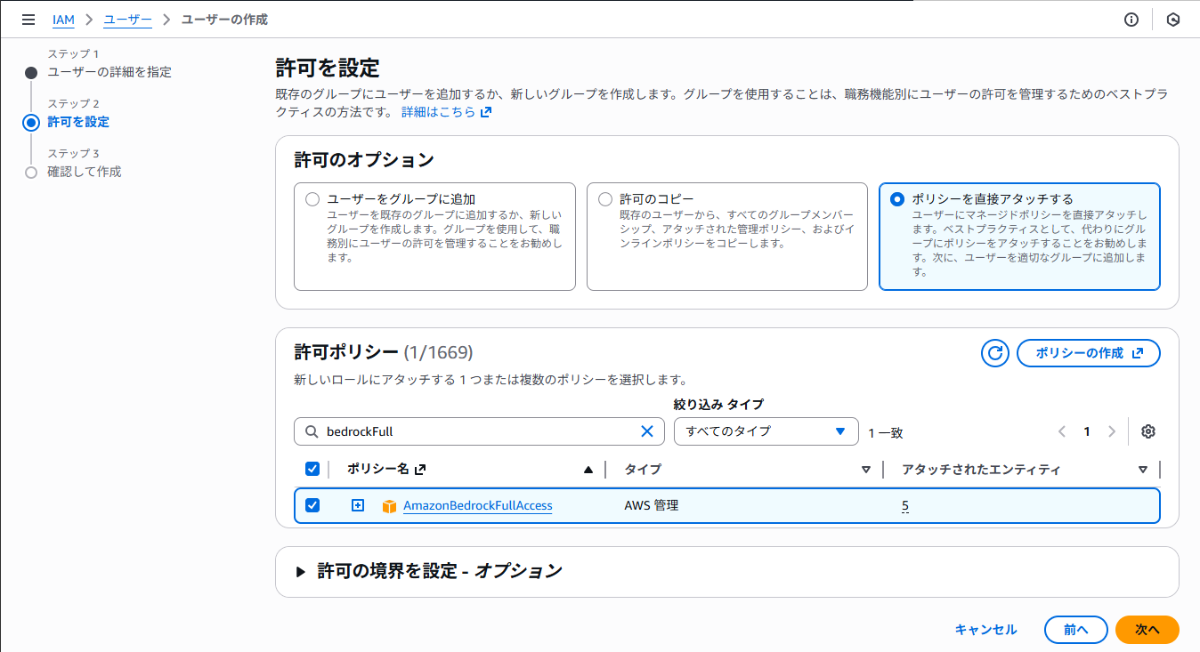Clear the bedrockFull search text
The image size is (1200, 652).
[647, 431]
